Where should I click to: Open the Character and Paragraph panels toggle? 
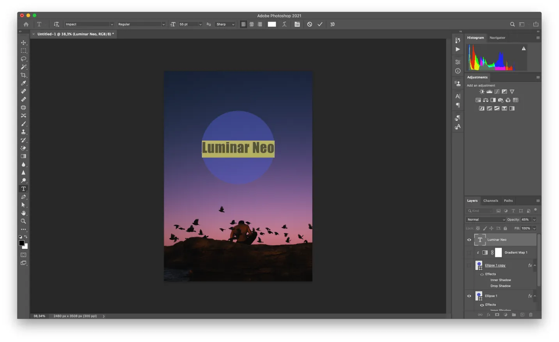297,24
